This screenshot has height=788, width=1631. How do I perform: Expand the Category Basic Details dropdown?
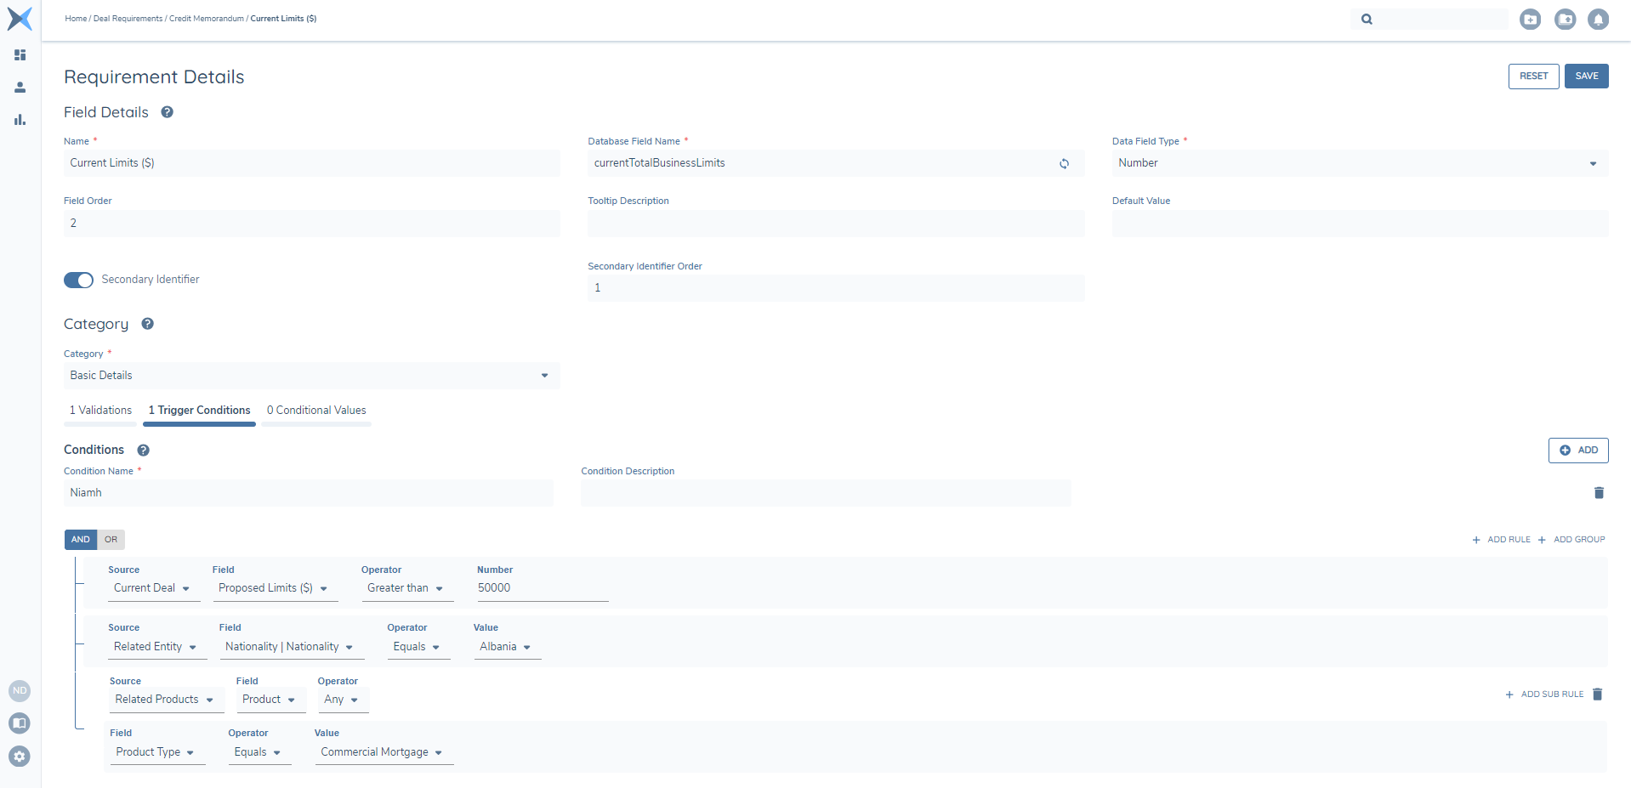pos(311,376)
